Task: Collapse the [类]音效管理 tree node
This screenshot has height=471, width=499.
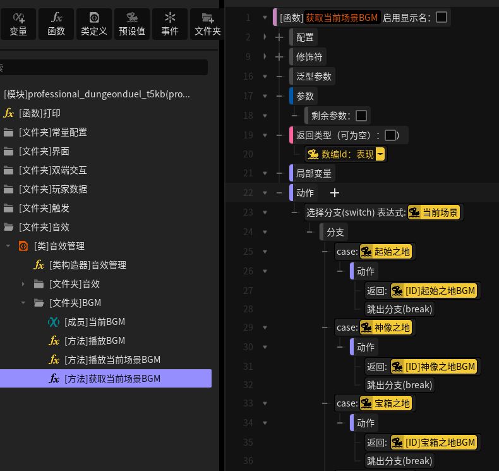Action: (x=8, y=246)
